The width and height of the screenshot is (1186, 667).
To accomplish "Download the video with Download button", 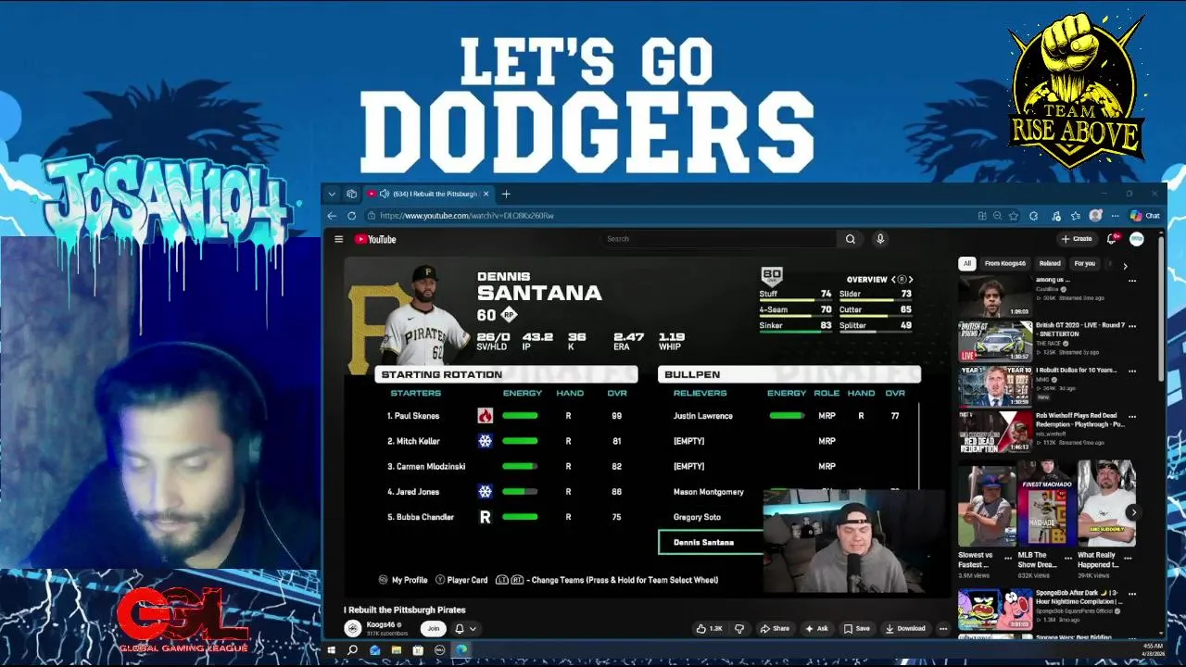I will point(905,628).
